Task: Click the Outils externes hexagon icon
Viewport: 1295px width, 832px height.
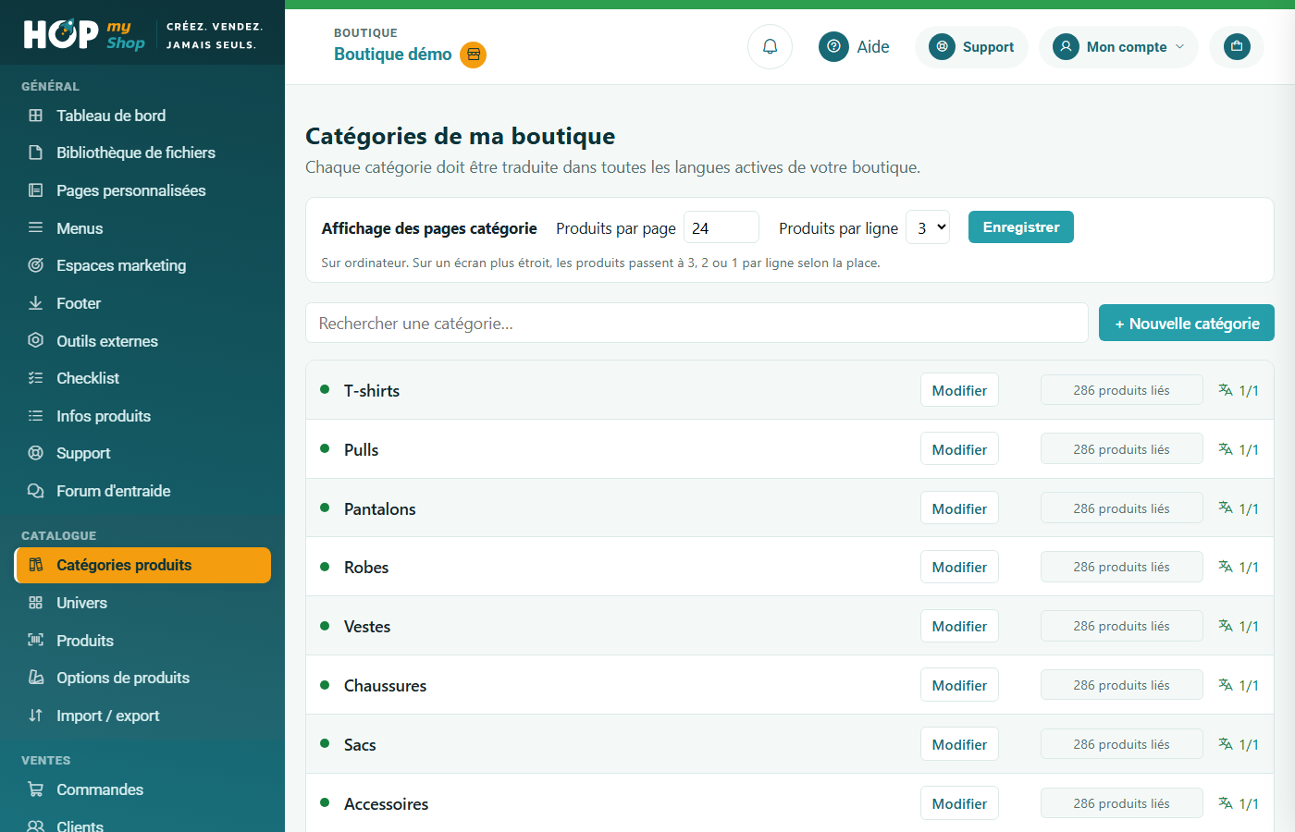Action: [36, 340]
